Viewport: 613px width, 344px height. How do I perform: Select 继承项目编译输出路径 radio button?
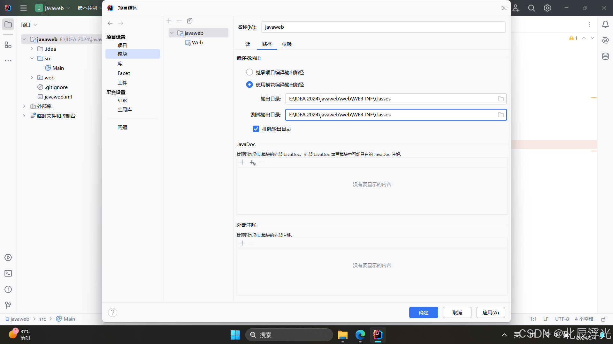[249, 72]
